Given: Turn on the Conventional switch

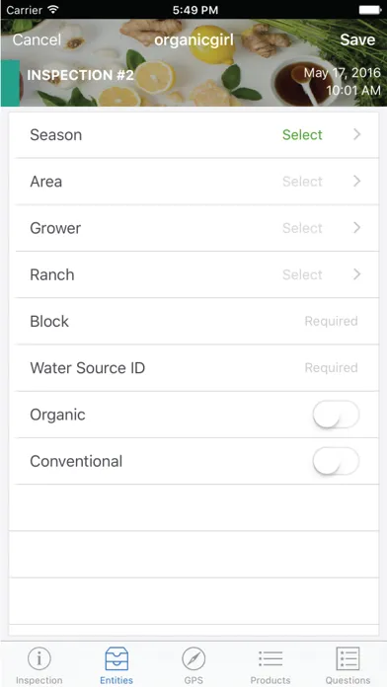Looking at the screenshot, I should coord(337,461).
